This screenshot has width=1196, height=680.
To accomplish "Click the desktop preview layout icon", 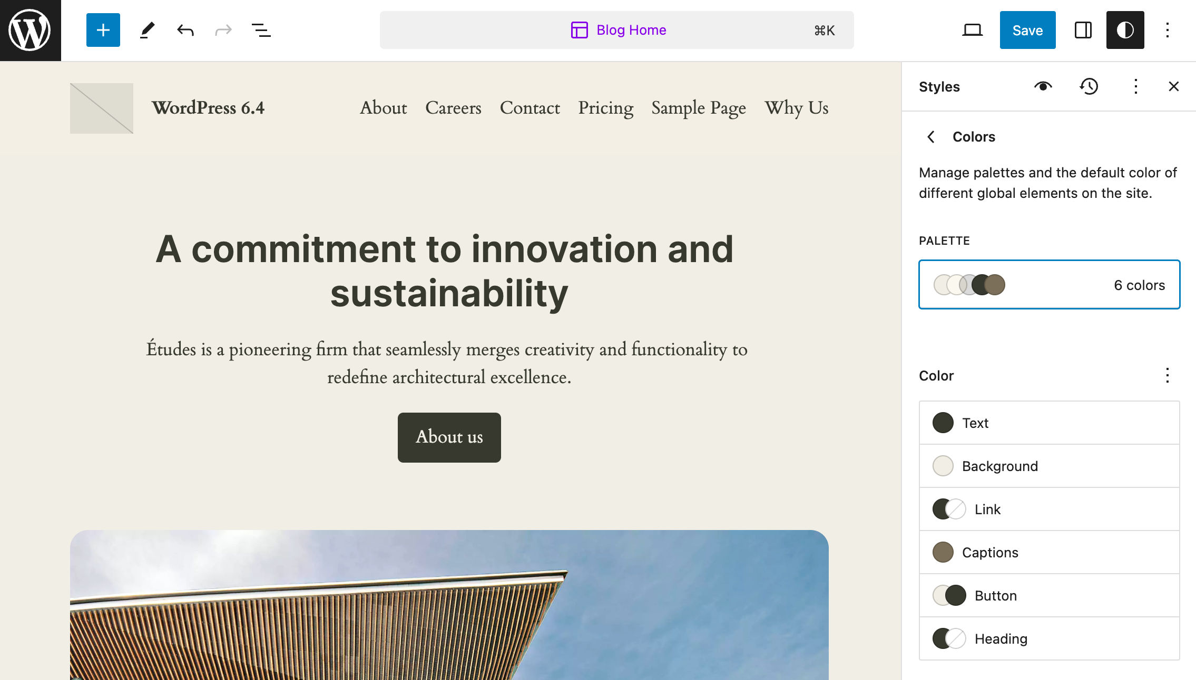I will pos(972,31).
